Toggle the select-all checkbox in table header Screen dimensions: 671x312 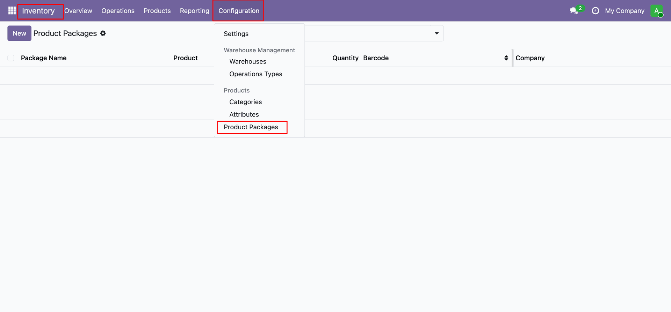coord(11,58)
